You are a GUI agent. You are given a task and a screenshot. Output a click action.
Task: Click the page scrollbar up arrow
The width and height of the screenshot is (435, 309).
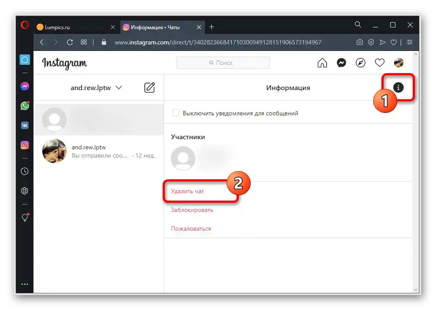[x=415, y=54]
